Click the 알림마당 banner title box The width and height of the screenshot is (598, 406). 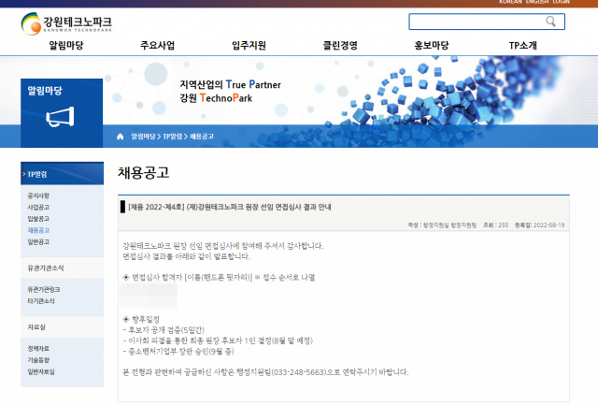[x=62, y=113]
